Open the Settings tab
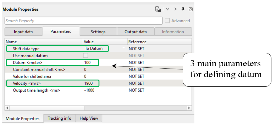 [x=98, y=32]
